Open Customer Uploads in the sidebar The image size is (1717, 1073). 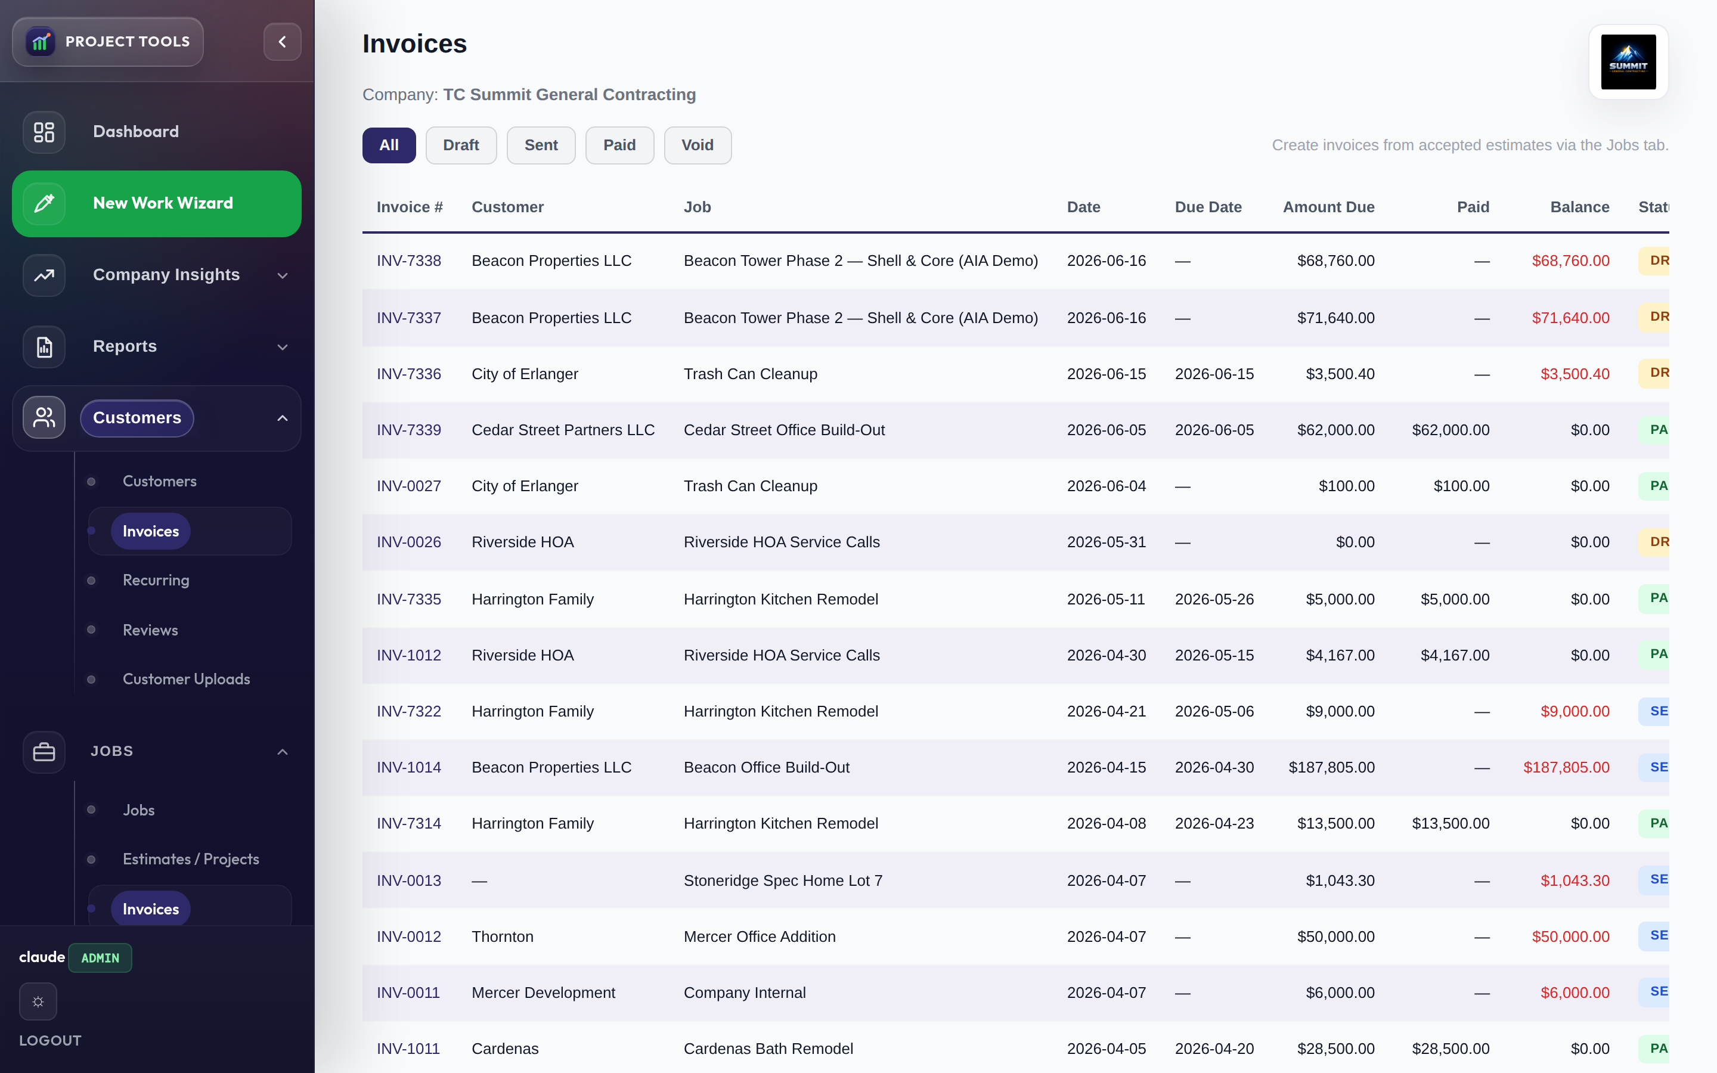[187, 679]
